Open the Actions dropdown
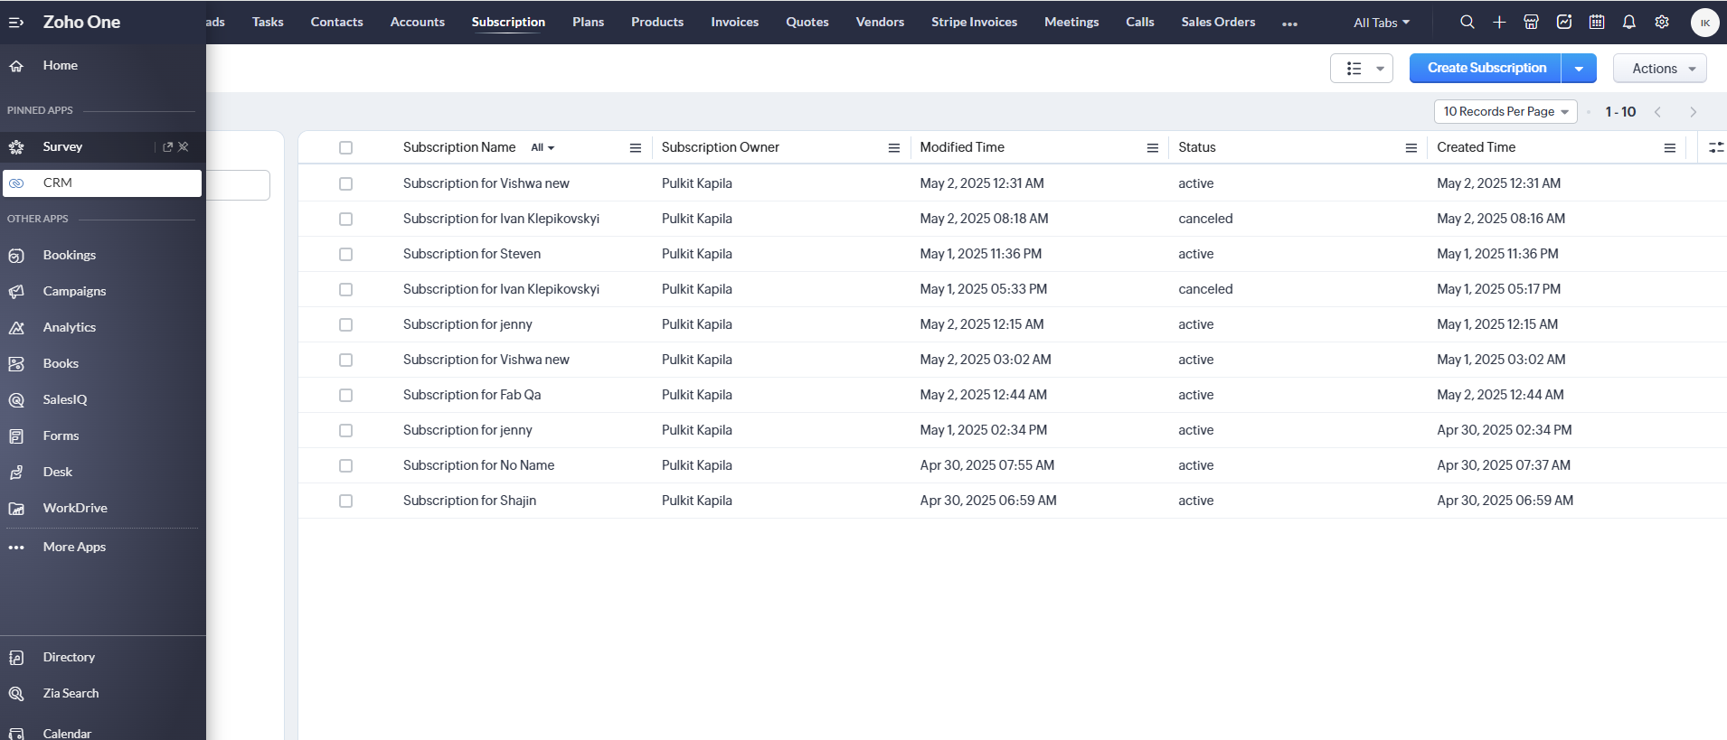The height and width of the screenshot is (740, 1727). [x=1660, y=69]
